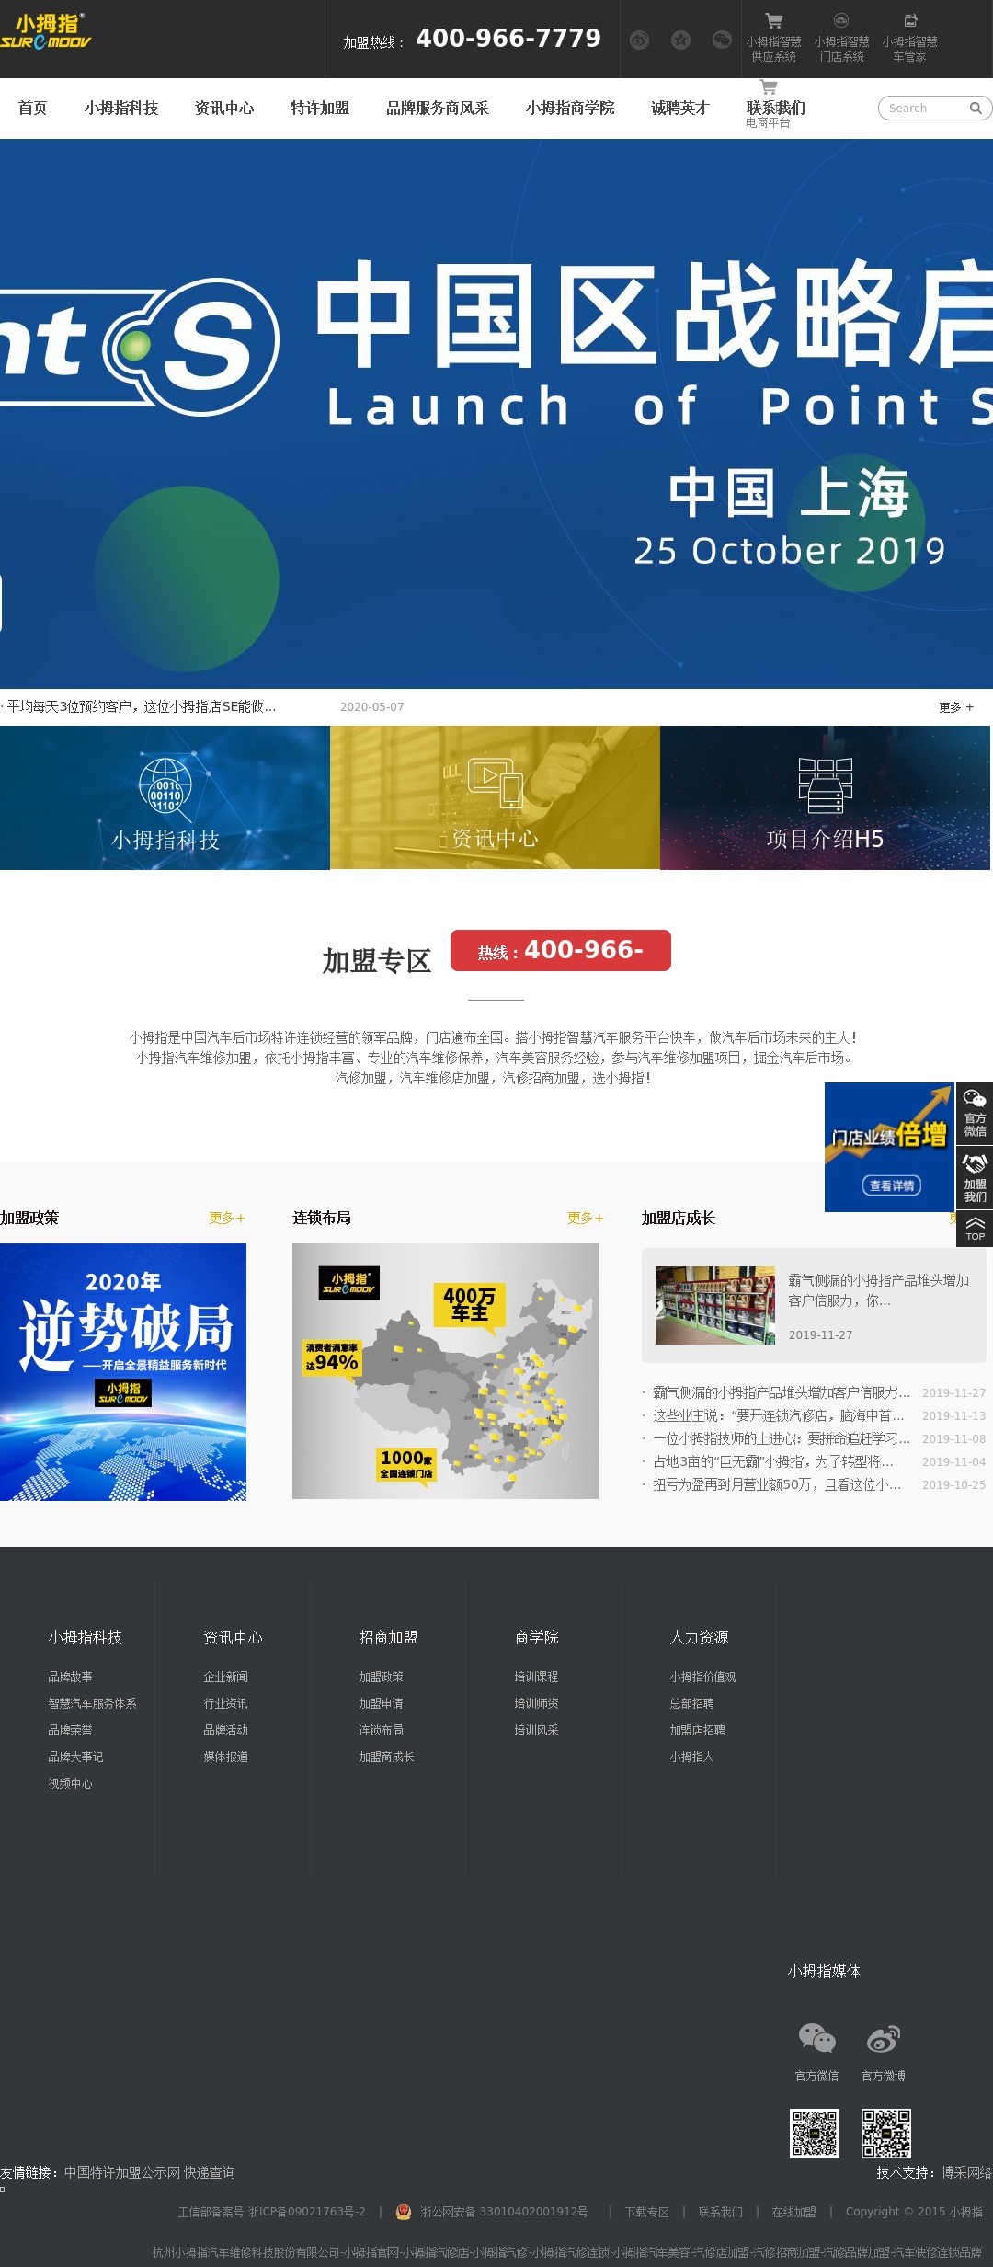
Task: Click 企业新闻 in the footer
Action: (x=225, y=1677)
